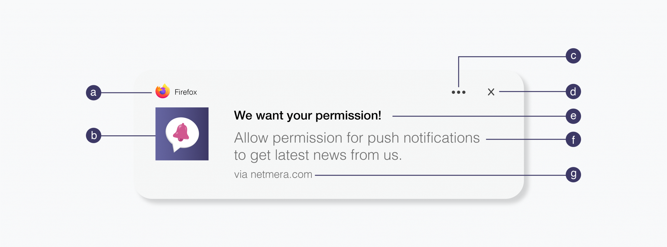The image size is (667, 247).
Task: Click the 'Allow permission for push notifications' line
Action: 357,138
